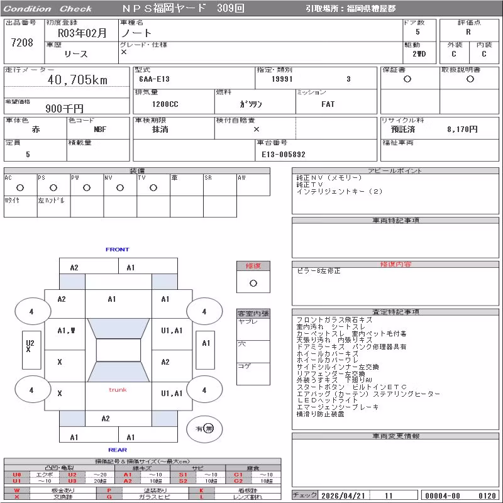Click the 修復 repair history circle
Image resolution: width=503 pixels, height=503 pixels.
click(253, 284)
